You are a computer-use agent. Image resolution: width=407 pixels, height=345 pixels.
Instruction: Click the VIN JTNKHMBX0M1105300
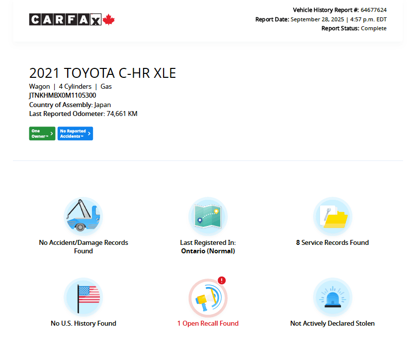click(x=63, y=96)
